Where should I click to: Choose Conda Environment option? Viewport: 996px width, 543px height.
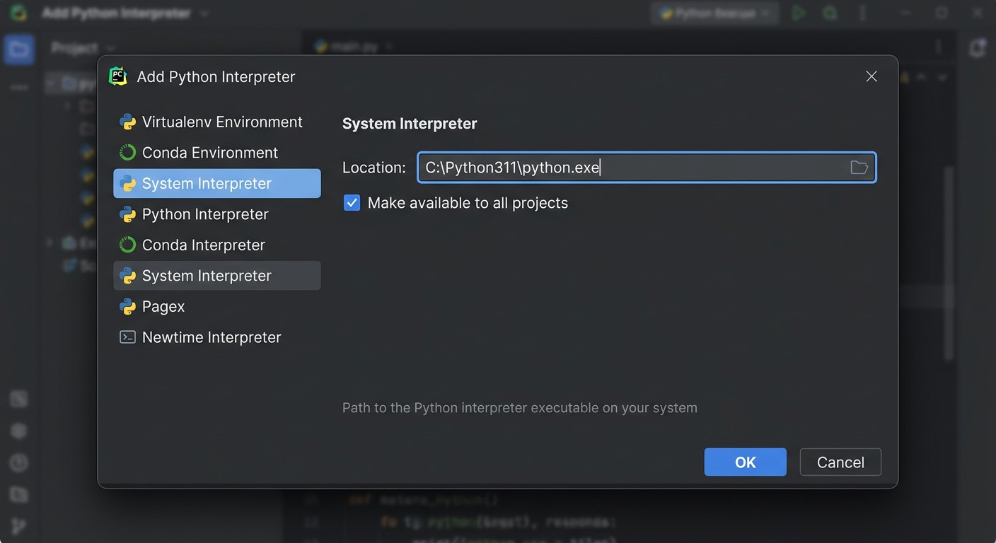217,153
